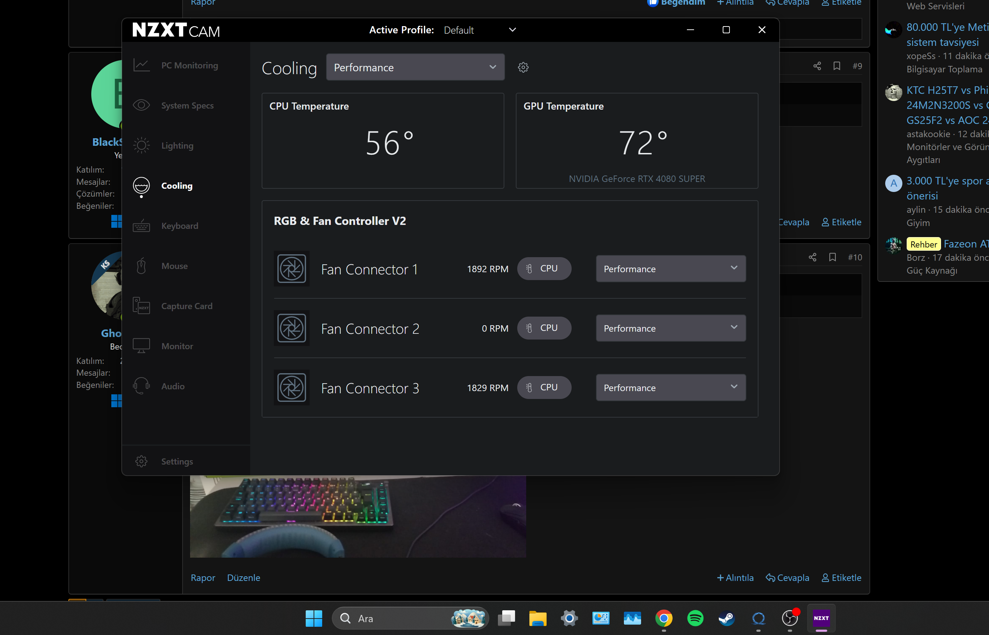Open Steam from the taskbar

coord(727,618)
